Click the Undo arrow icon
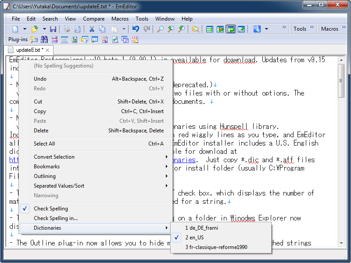Viewport: 351px width, 263px height. [x=136, y=29]
